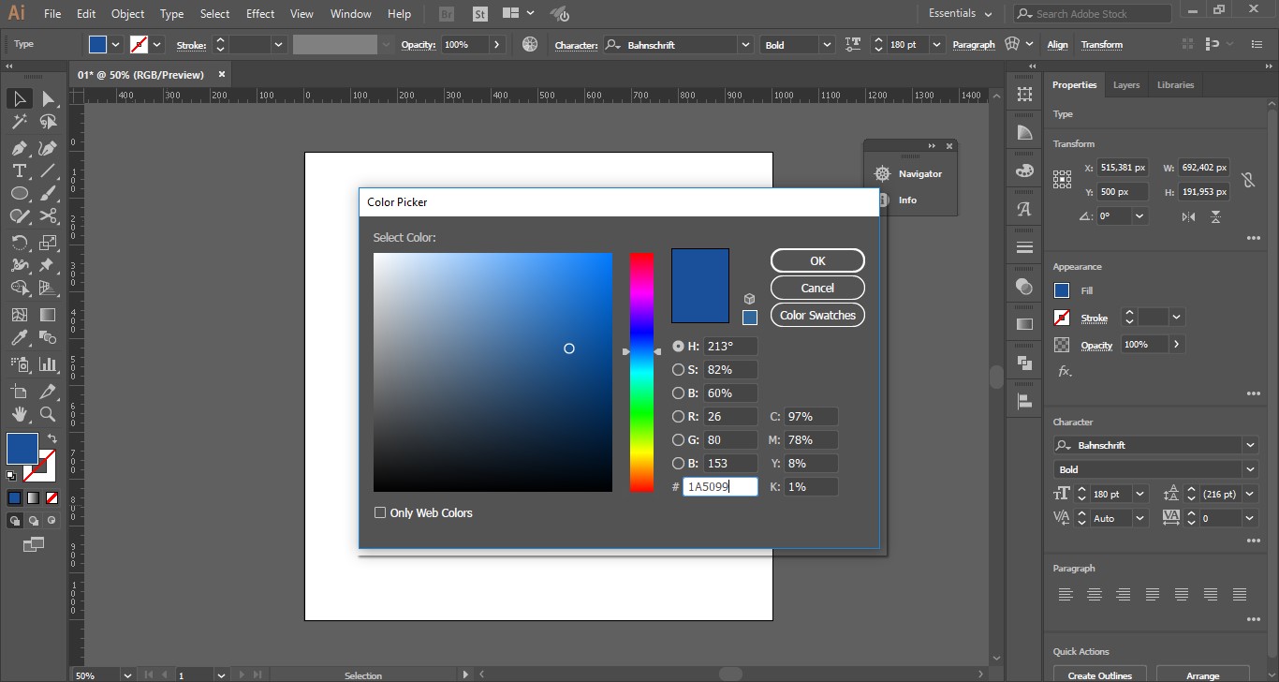The width and height of the screenshot is (1279, 682).
Task: Open Color Swatches from the dialog
Action: pyautogui.click(x=817, y=316)
